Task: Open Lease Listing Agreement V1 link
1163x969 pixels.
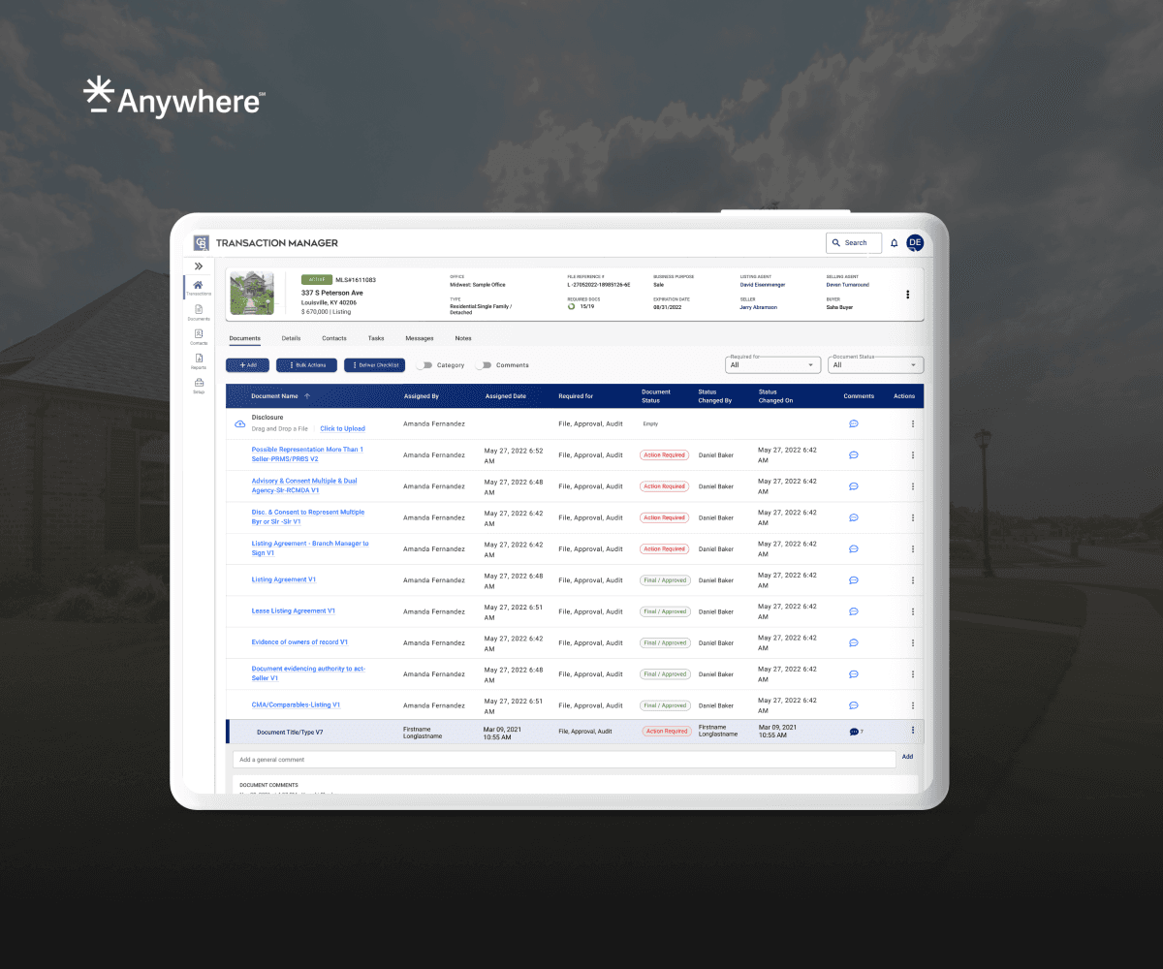Action: coord(294,611)
